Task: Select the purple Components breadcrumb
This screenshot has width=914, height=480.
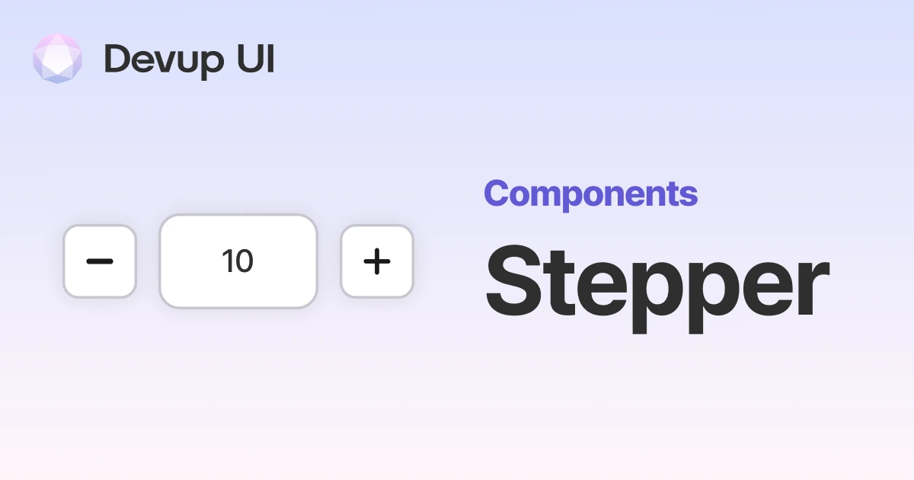Action: pyautogui.click(x=591, y=194)
